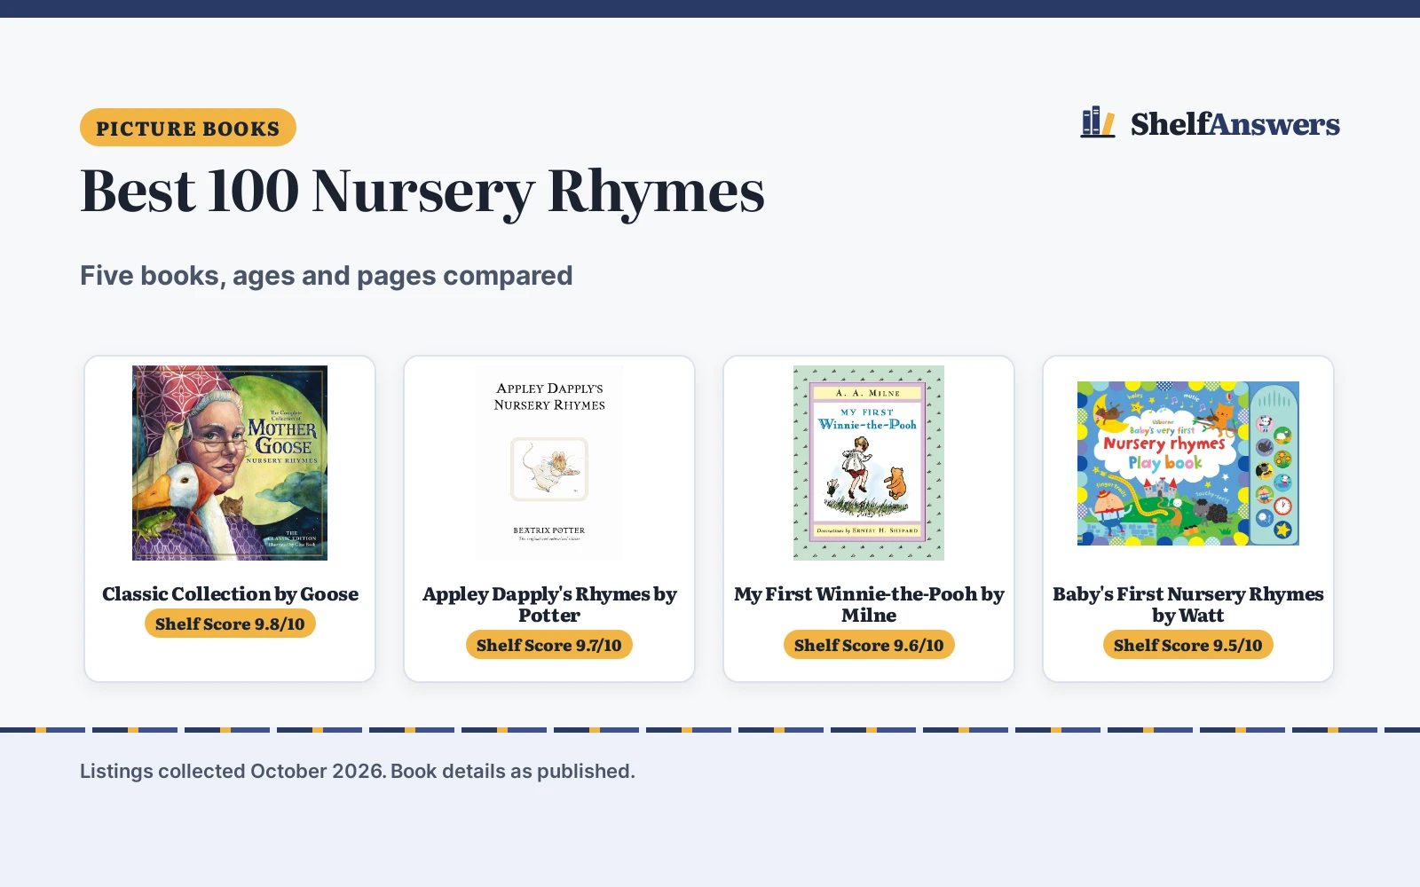Screen dimensions: 1420x887
Task: Click the Listings collected October 2026 footnote
Action: click(358, 772)
